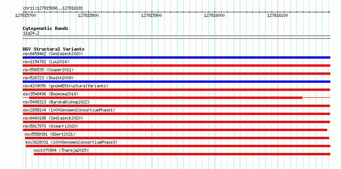Click ruler position 127815700
The image size is (341, 169).
(26, 15)
